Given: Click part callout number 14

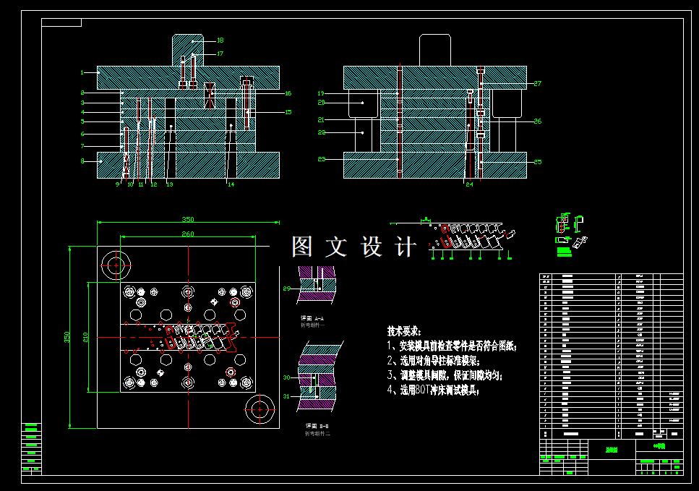Looking at the screenshot, I should tap(231, 184).
